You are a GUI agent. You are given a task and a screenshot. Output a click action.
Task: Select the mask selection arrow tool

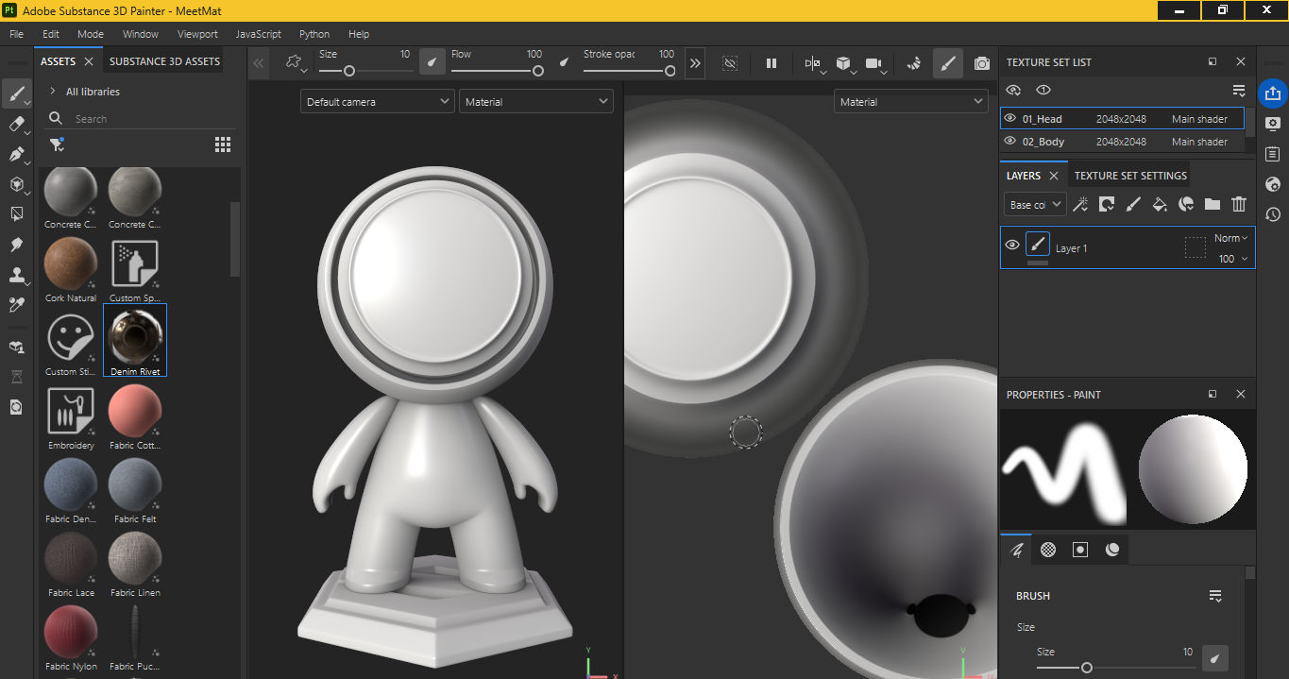click(16, 214)
